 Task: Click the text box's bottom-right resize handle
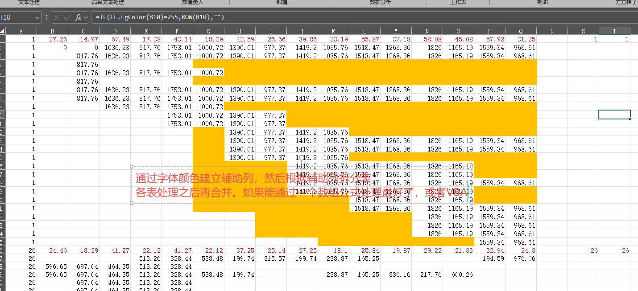[x=472, y=203]
